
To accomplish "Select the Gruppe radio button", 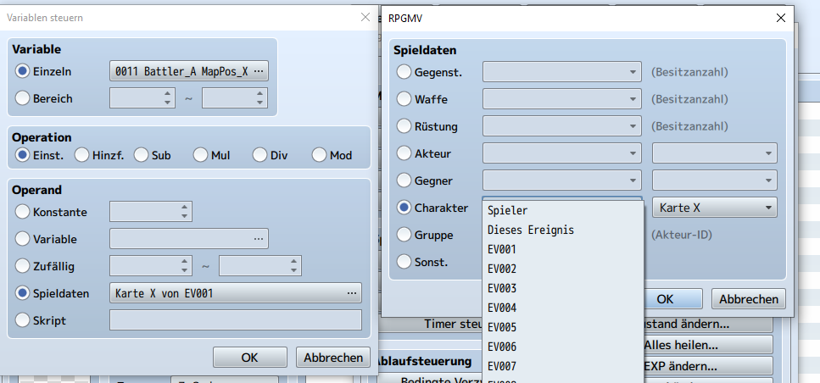I will pos(404,235).
